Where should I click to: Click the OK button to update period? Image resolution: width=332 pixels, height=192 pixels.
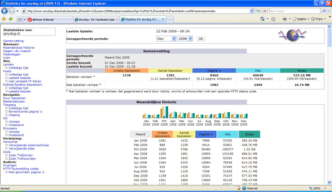[201, 39]
